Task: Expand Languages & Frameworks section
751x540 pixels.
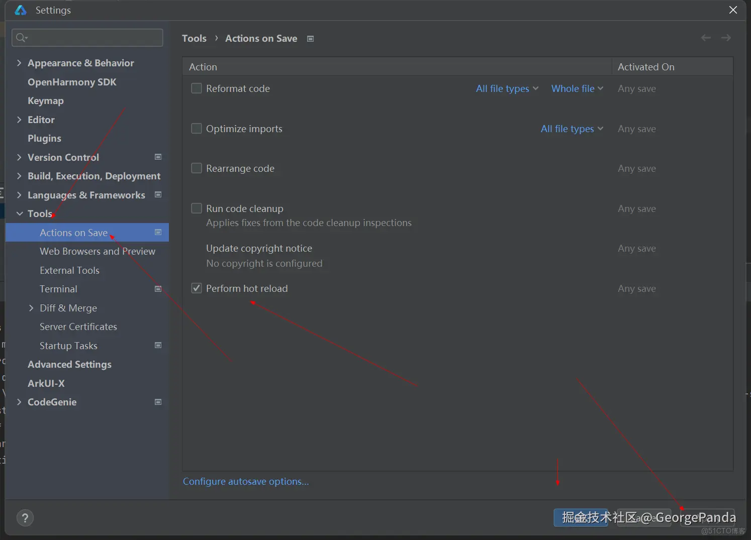Action: tap(19, 195)
